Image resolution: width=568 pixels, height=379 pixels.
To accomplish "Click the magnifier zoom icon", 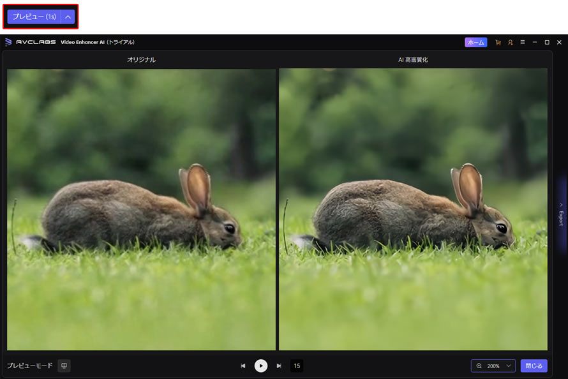I will [479, 366].
